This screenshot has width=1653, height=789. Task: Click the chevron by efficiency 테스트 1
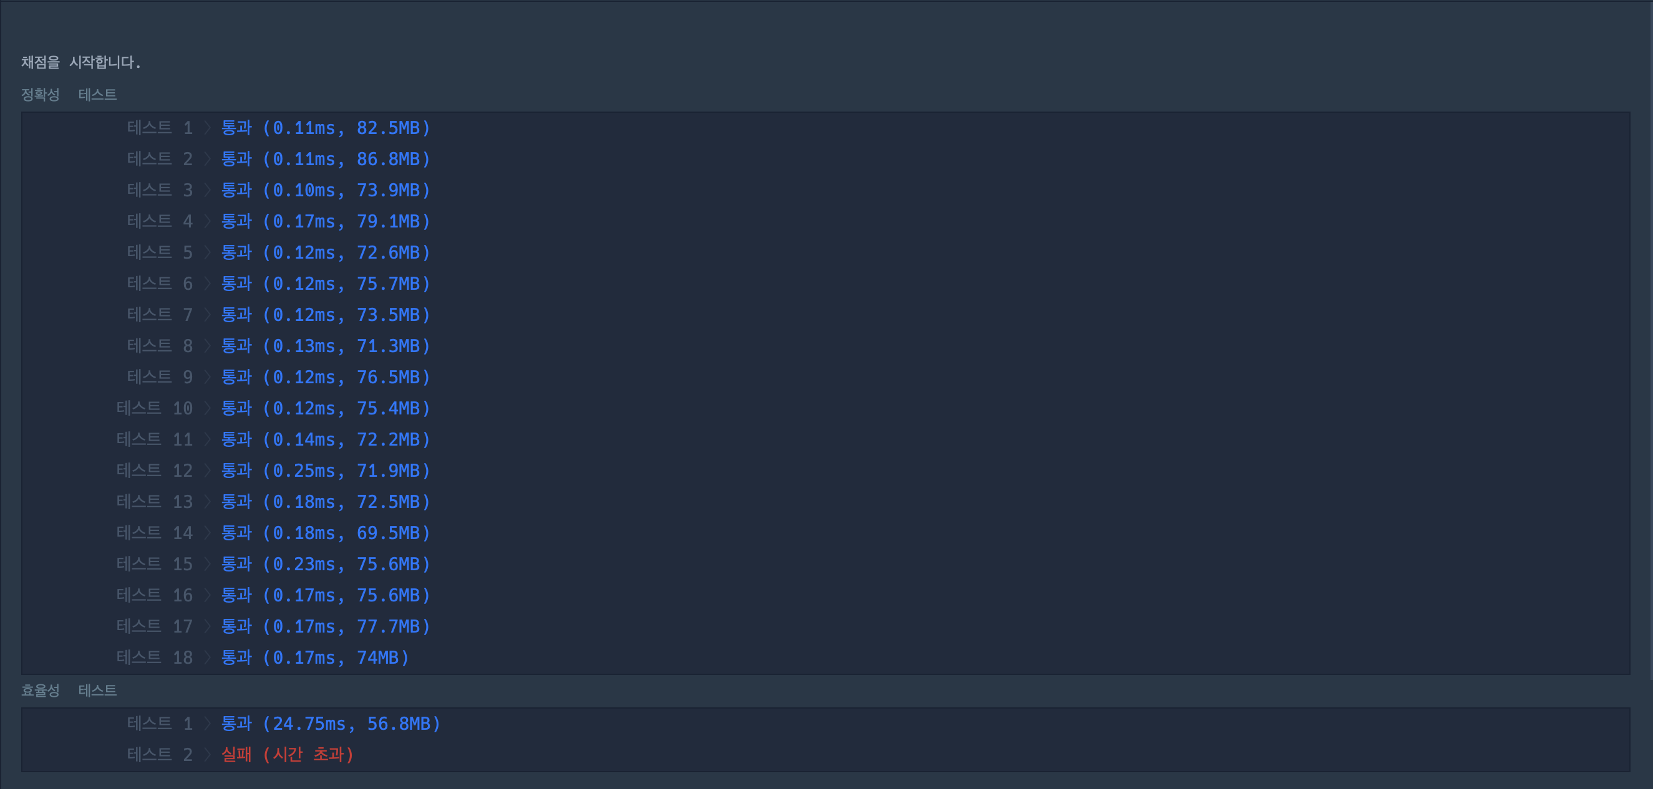[x=207, y=724]
